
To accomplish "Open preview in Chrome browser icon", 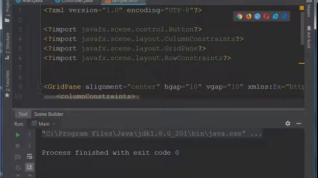I will coord(239,16).
